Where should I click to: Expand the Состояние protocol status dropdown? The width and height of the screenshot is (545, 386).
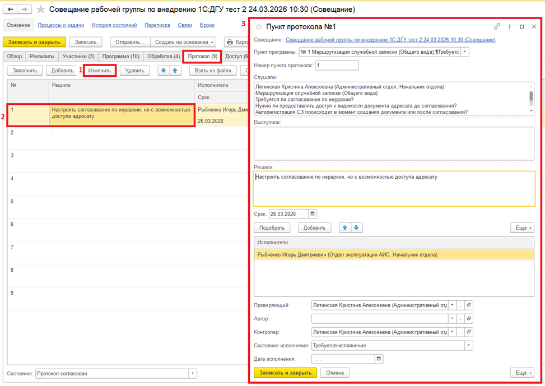[x=193, y=374]
